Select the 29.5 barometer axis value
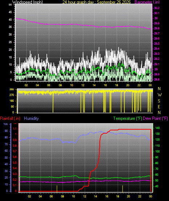This screenshot has width=169, height=201. (157, 43)
